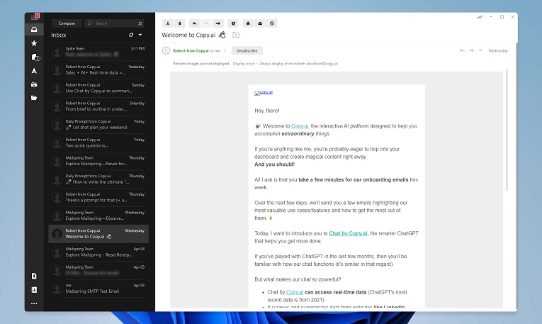The width and height of the screenshot is (542, 324).
Task: Select 'Welcome to Copy.ai' email in list
Action: tap(98, 234)
